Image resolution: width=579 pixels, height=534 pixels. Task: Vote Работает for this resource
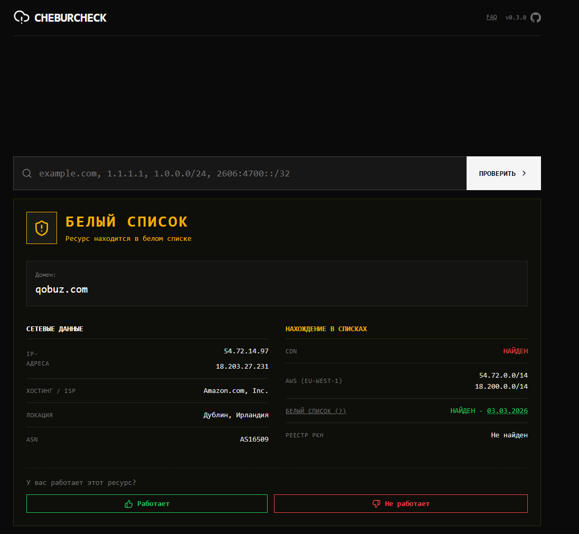point(147,504)
